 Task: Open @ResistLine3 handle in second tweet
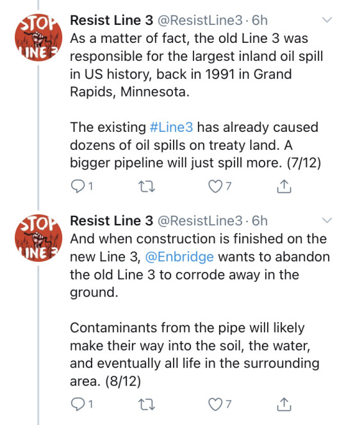coord(200,221)
